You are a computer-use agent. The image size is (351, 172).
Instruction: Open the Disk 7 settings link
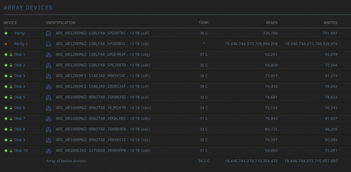pyautogui.click(x=20, y=119)
